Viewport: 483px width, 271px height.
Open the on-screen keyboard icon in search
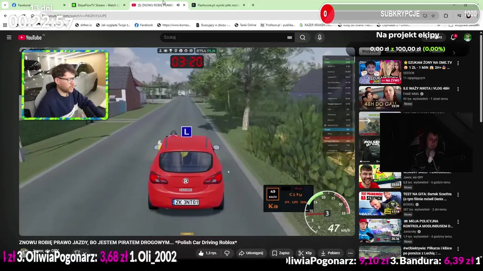pyautogui.click(x=289, y=37)
